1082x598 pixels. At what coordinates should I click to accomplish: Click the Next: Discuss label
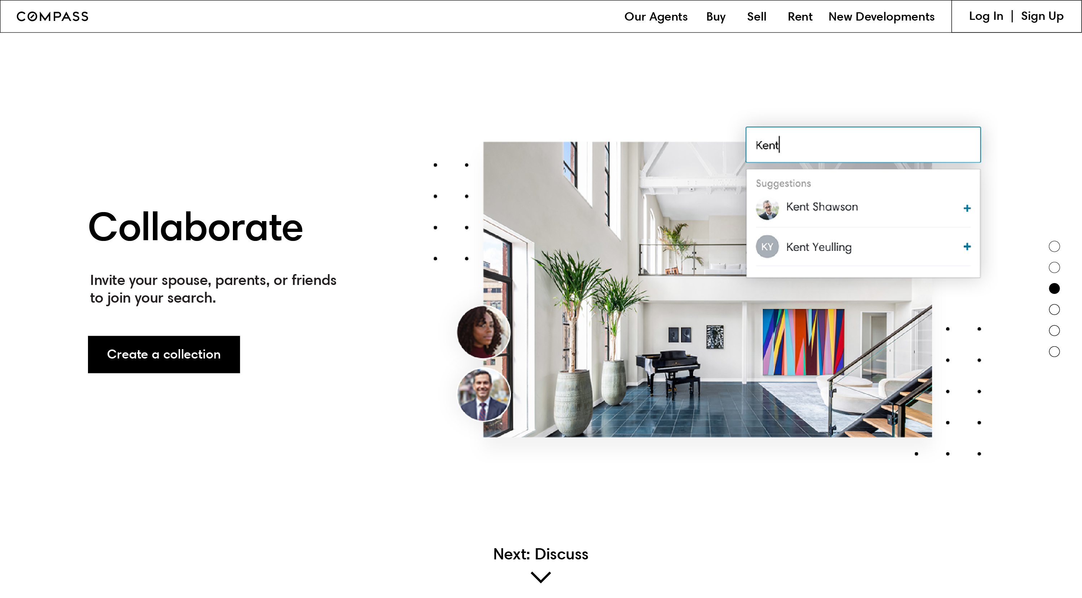click(x=540, y=554)
